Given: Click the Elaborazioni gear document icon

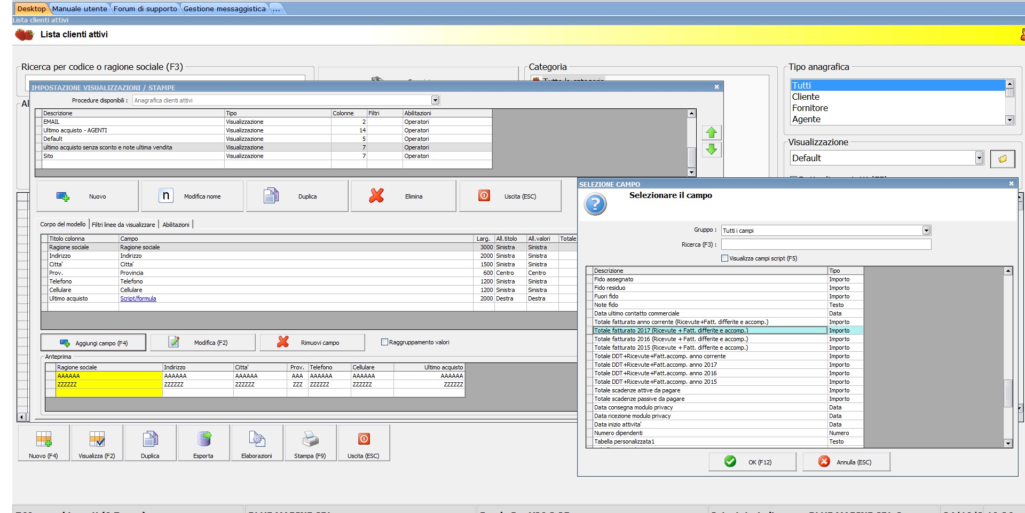Looking at the screenshot, I should [x=257, y=439].
